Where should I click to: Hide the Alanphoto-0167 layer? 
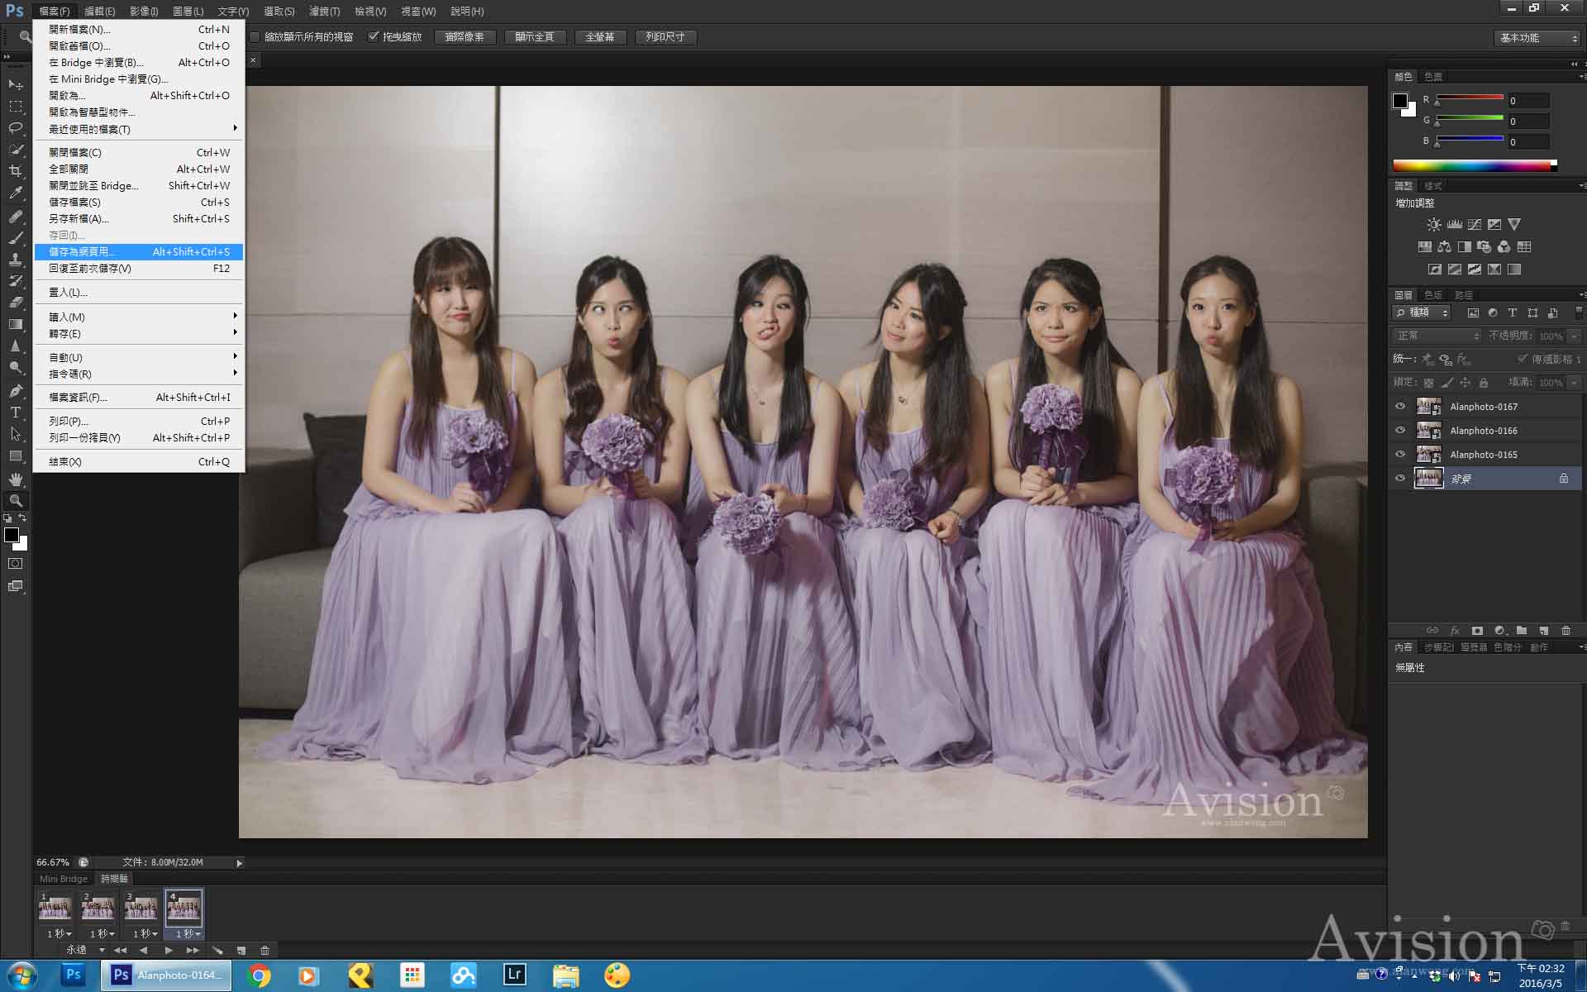(x=1400, y=407)
